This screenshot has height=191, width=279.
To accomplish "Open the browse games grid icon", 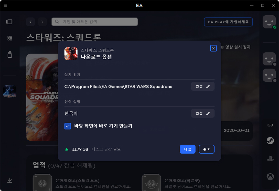I will tap(10, 38).
